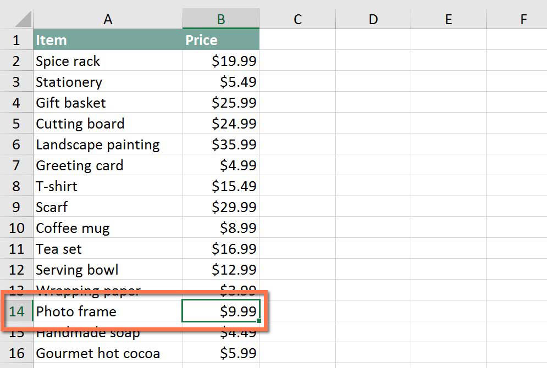The image size is (547, 368).
Task: Select column B header
Action: [x=221, y=19]
